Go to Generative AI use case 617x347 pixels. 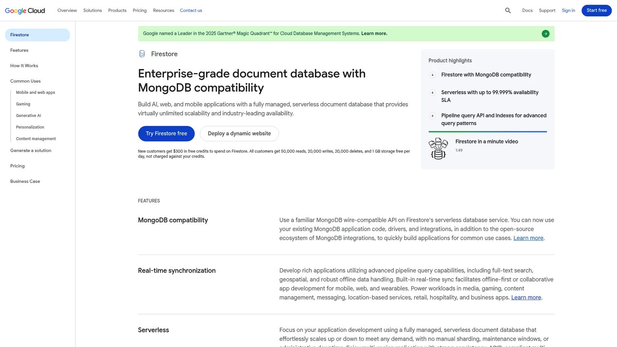29,116
